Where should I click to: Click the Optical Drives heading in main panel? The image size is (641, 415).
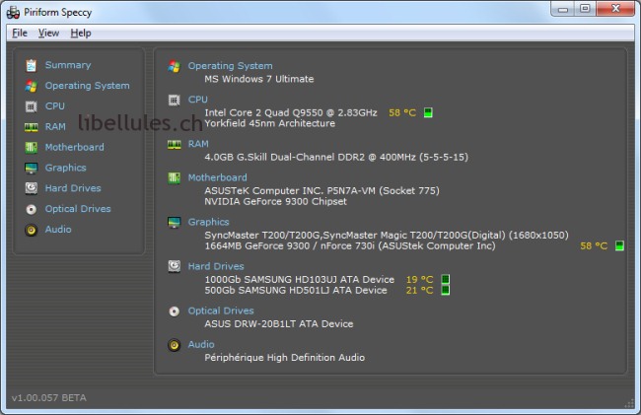click(x=221, y=311)
